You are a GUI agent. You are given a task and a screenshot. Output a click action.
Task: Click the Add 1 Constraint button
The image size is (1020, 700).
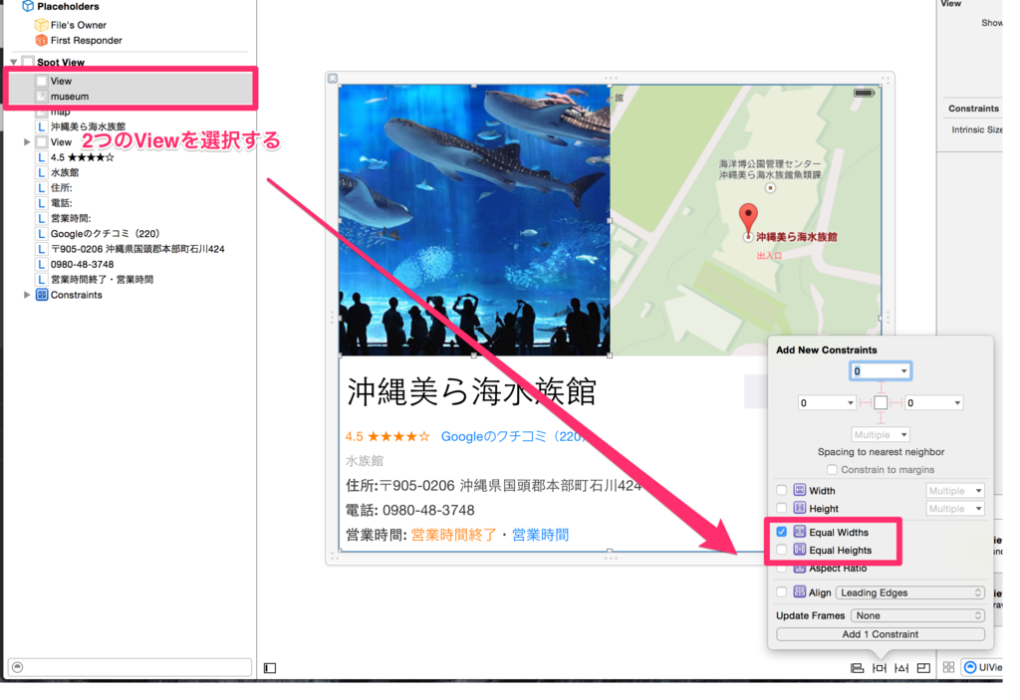pos(881,634)
